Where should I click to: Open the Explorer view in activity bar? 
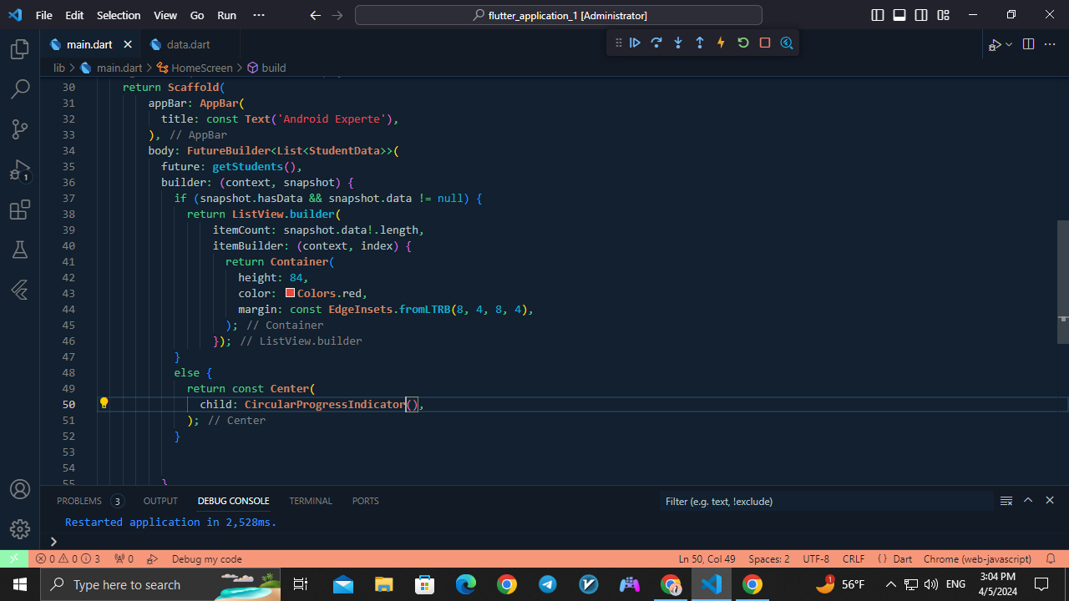20,50
